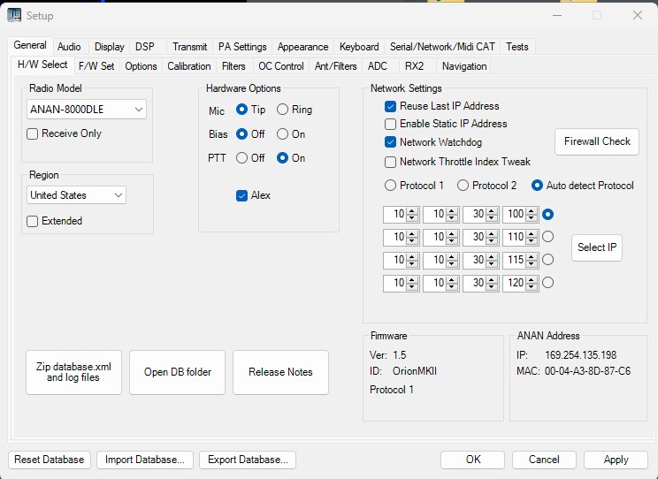Switch to the Audio tab
This screenshot has width=658, height=479.
click(x=69, y=47)
